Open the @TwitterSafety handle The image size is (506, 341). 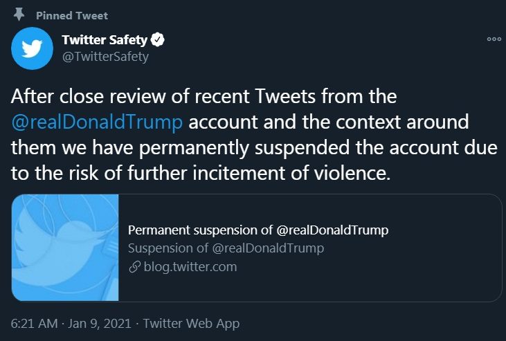105,57
